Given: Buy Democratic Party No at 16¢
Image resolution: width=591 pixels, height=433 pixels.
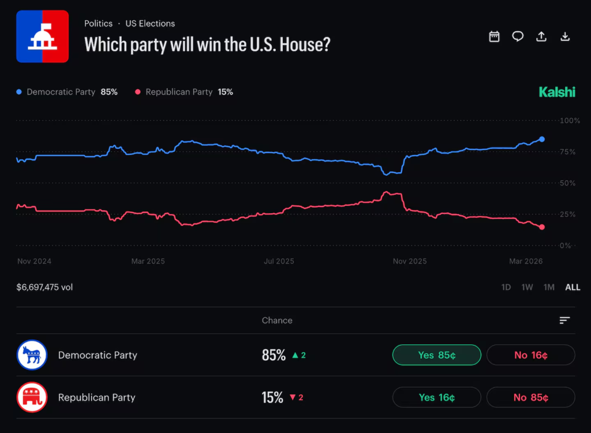Looking at the screenshot, I should pyautogui.click(x=530, y=355).
